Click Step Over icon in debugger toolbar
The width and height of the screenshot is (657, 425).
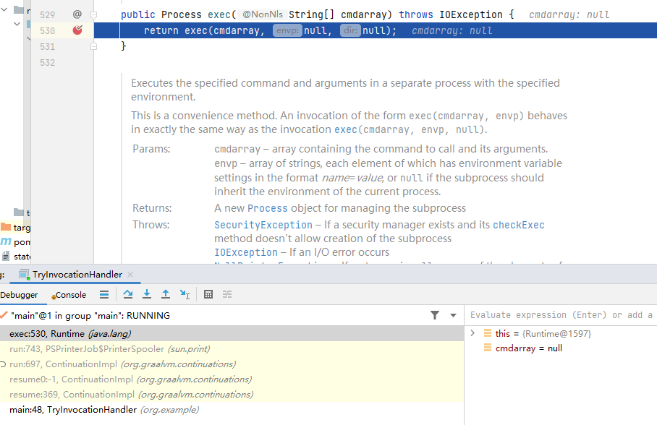click(x=128, y=294)
